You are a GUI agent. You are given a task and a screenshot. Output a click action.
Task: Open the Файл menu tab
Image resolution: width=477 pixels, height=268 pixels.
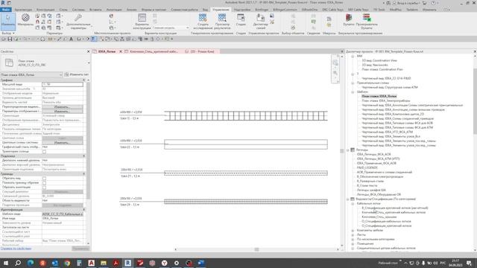point(6,10)
